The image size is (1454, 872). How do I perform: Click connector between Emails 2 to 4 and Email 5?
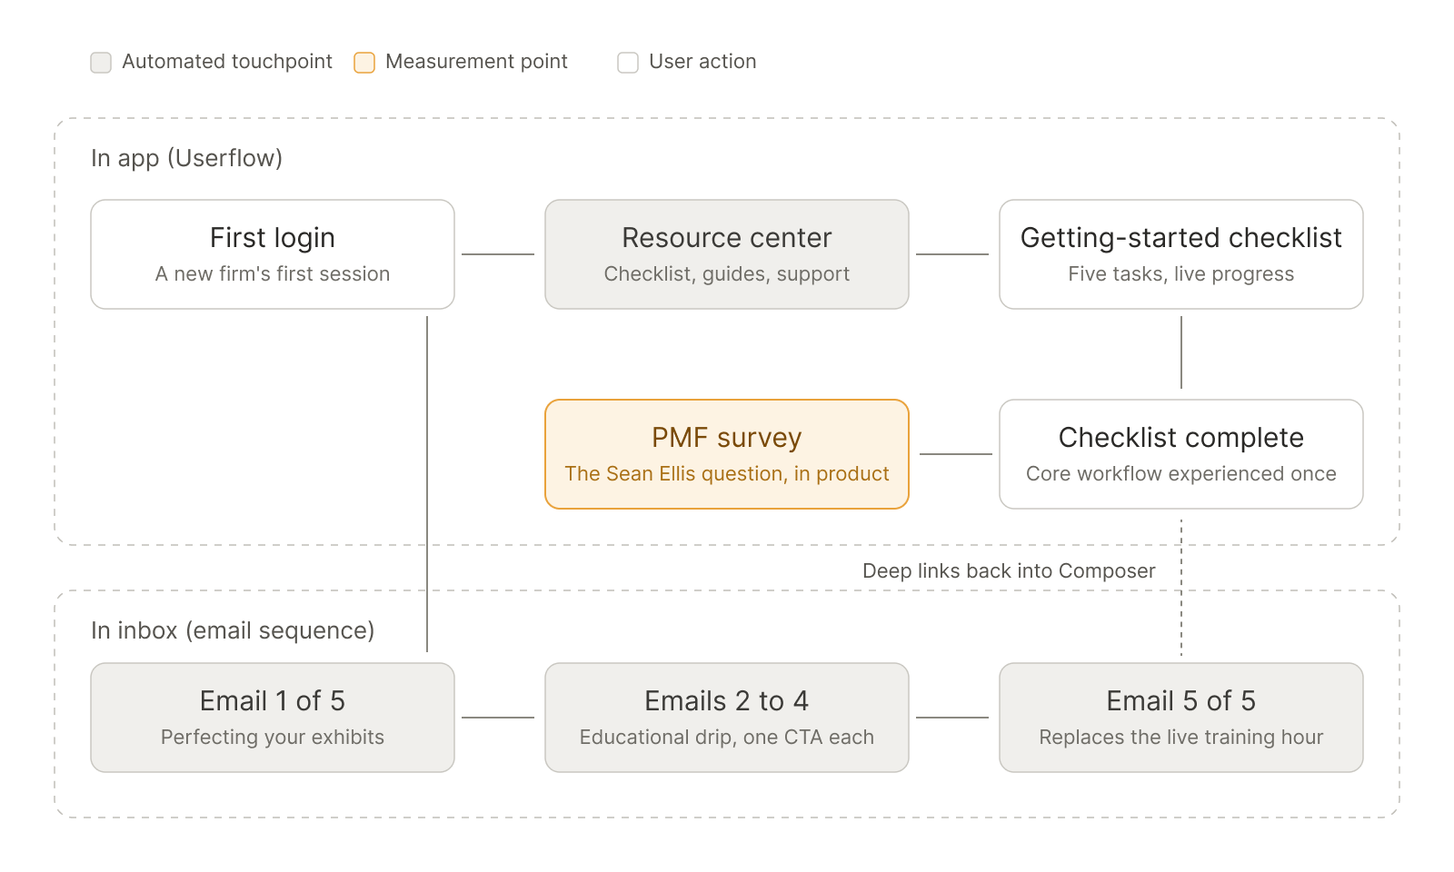point(952,718)
